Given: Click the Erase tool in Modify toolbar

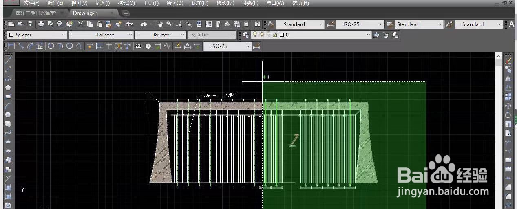Looking at the screenshot, I should (x=508, y=60).
